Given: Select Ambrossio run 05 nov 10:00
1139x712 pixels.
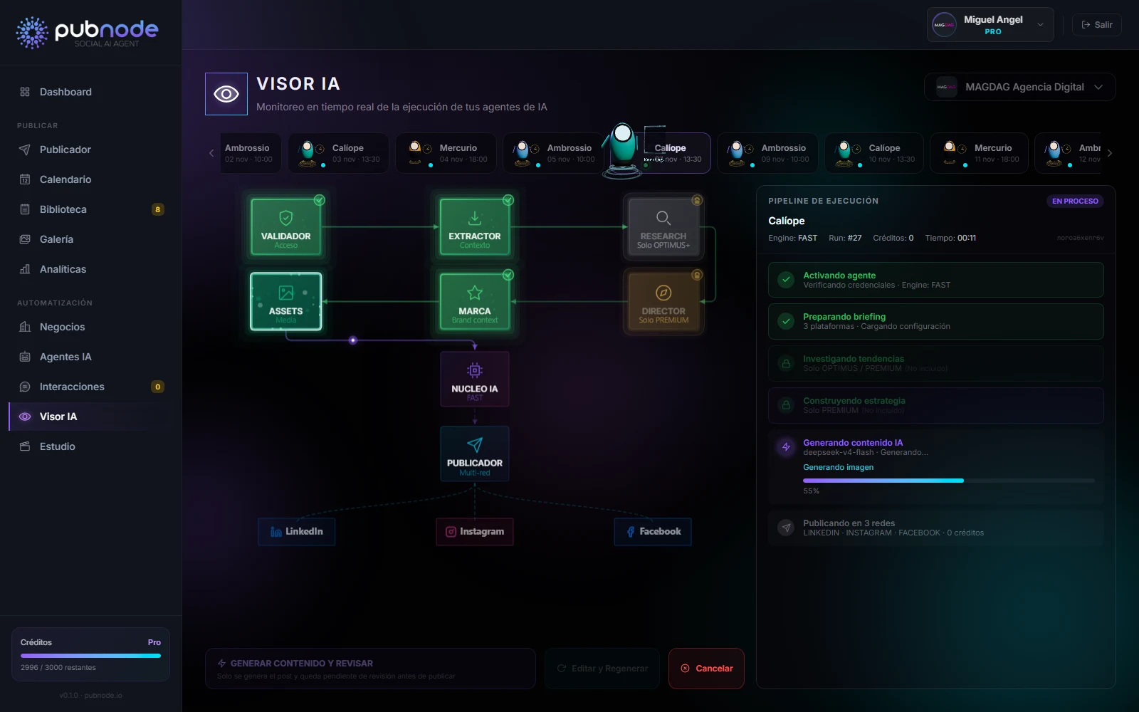Looking at the screenshot, I should [554, 153].
